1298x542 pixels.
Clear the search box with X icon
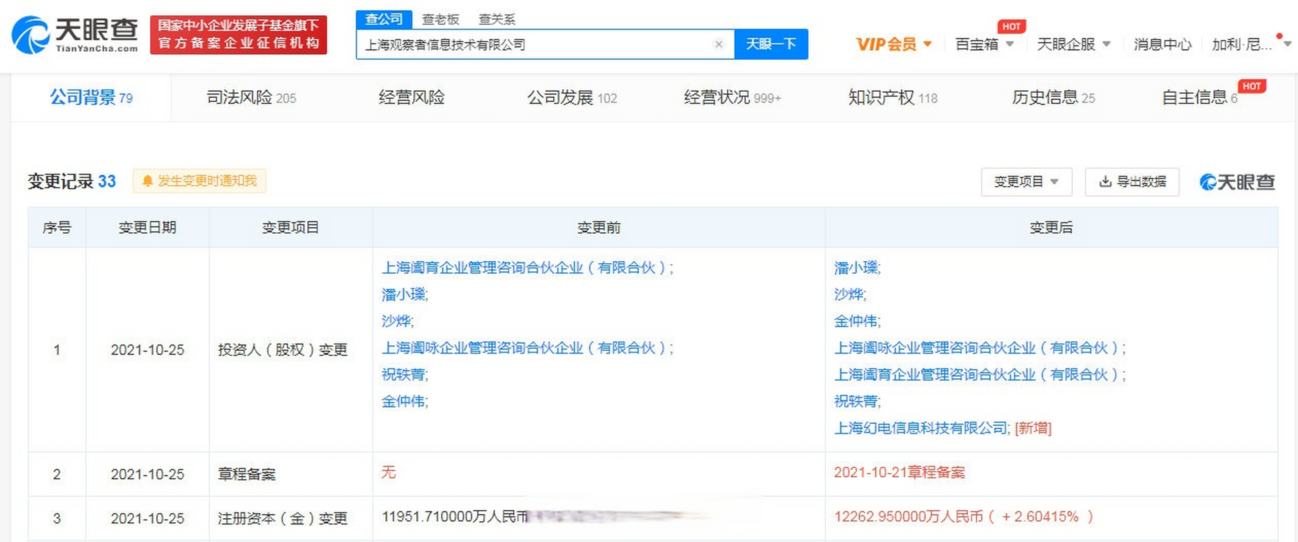[719, 44]
